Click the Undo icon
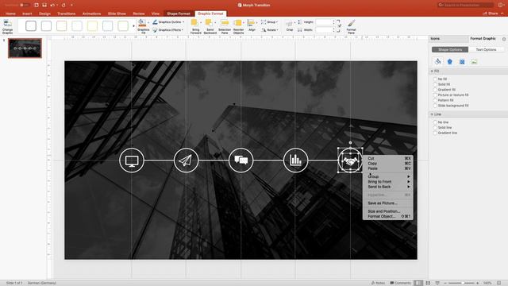 [x=52, y=6]
